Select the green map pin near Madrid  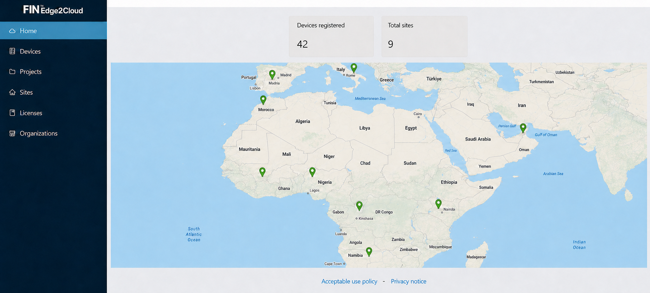pyautogui.click(x=272, y=74)
